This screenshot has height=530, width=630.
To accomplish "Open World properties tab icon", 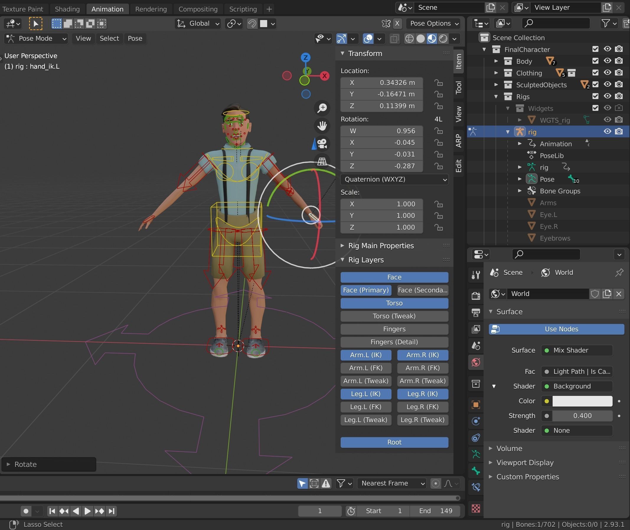I will coord(476,362).
